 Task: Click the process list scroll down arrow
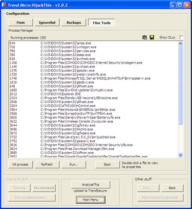[180, 155]
